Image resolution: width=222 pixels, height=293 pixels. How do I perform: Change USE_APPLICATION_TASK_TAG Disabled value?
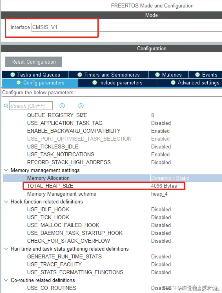(x=161, y=123)
